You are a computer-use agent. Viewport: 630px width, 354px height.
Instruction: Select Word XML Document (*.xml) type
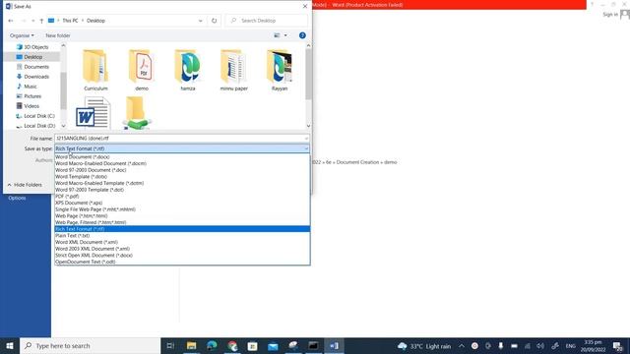point(182,242)
